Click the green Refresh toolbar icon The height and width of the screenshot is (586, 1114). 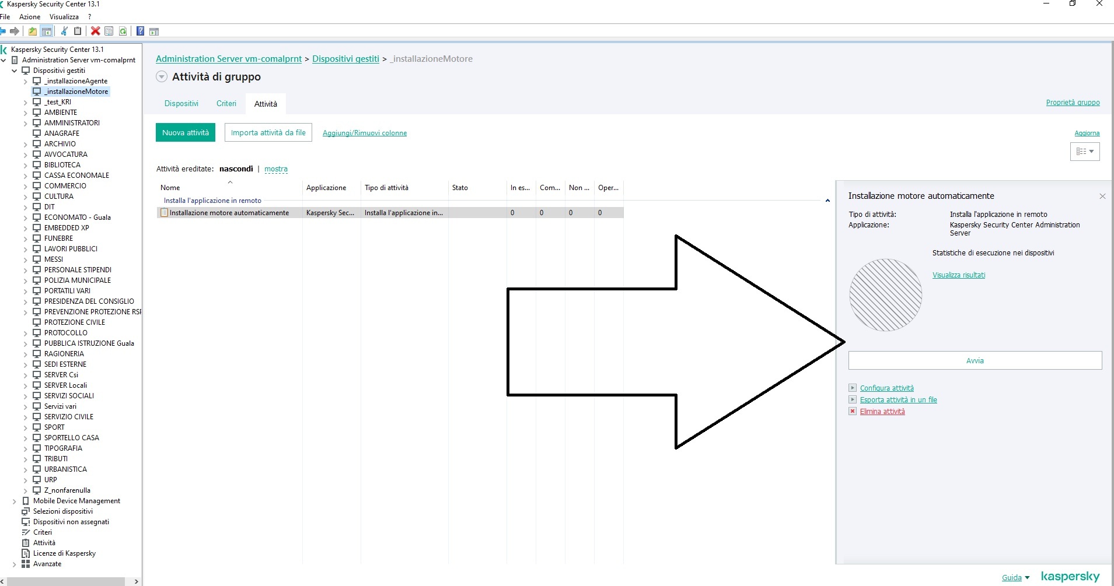tap(123, 31)
